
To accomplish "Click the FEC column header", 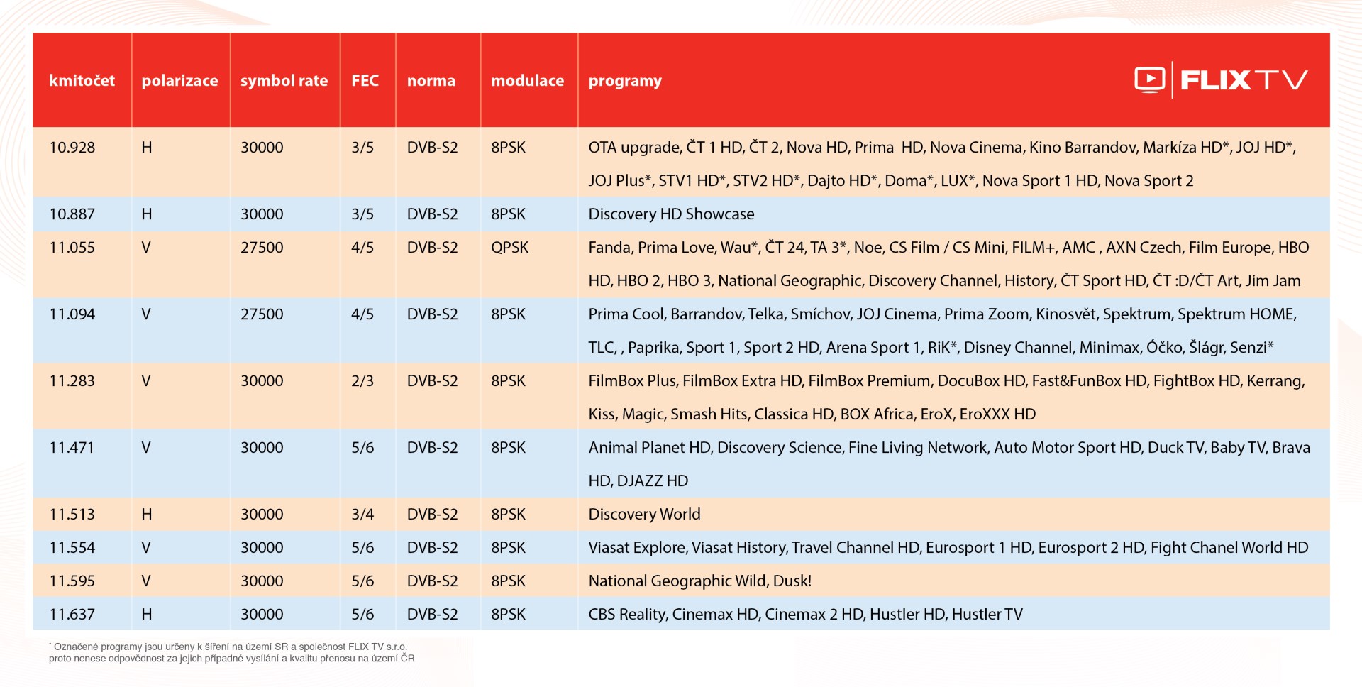I will [x=365, y=81].
